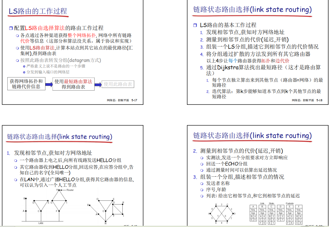Select the title above "2. 测量到相邻节点的代价" heading
329x227 pixels.
pos(252,136)
